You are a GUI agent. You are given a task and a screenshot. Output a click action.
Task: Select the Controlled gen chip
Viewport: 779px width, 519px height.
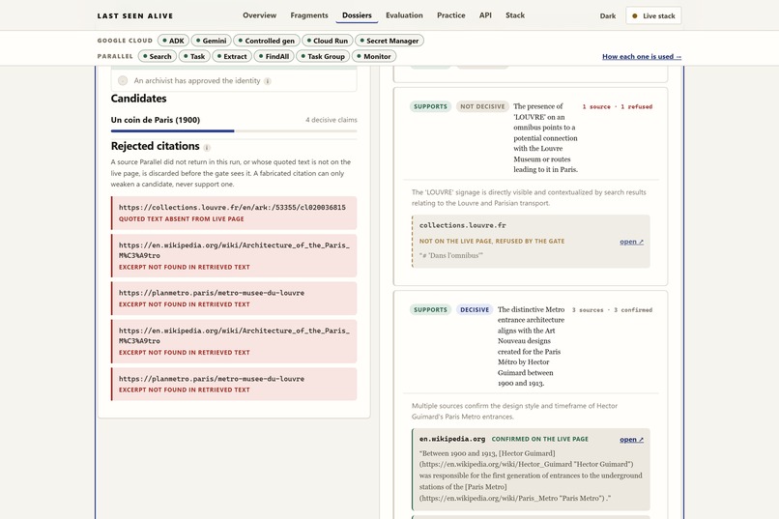click(x=267, y=41)
